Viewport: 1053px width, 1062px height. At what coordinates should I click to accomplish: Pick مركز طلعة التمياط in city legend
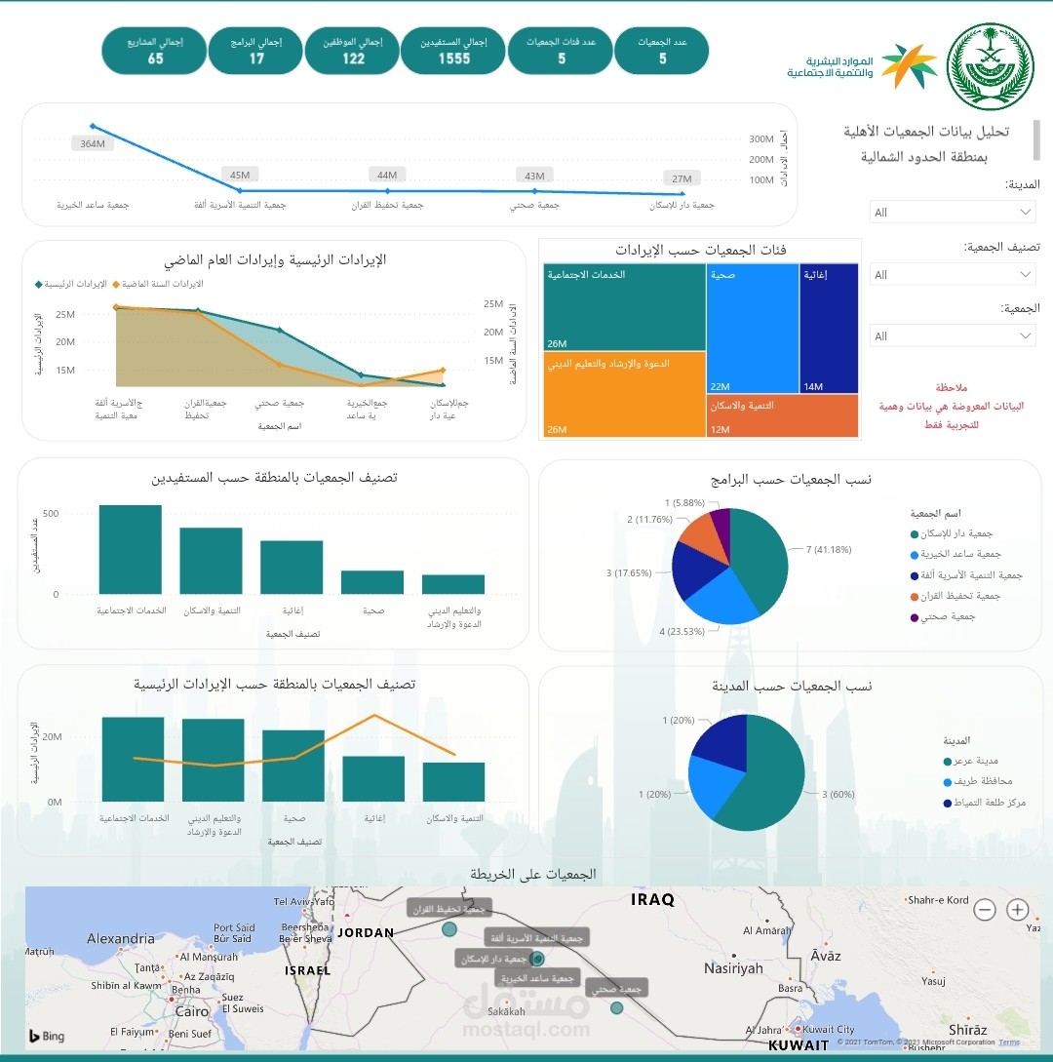(985, 803)
